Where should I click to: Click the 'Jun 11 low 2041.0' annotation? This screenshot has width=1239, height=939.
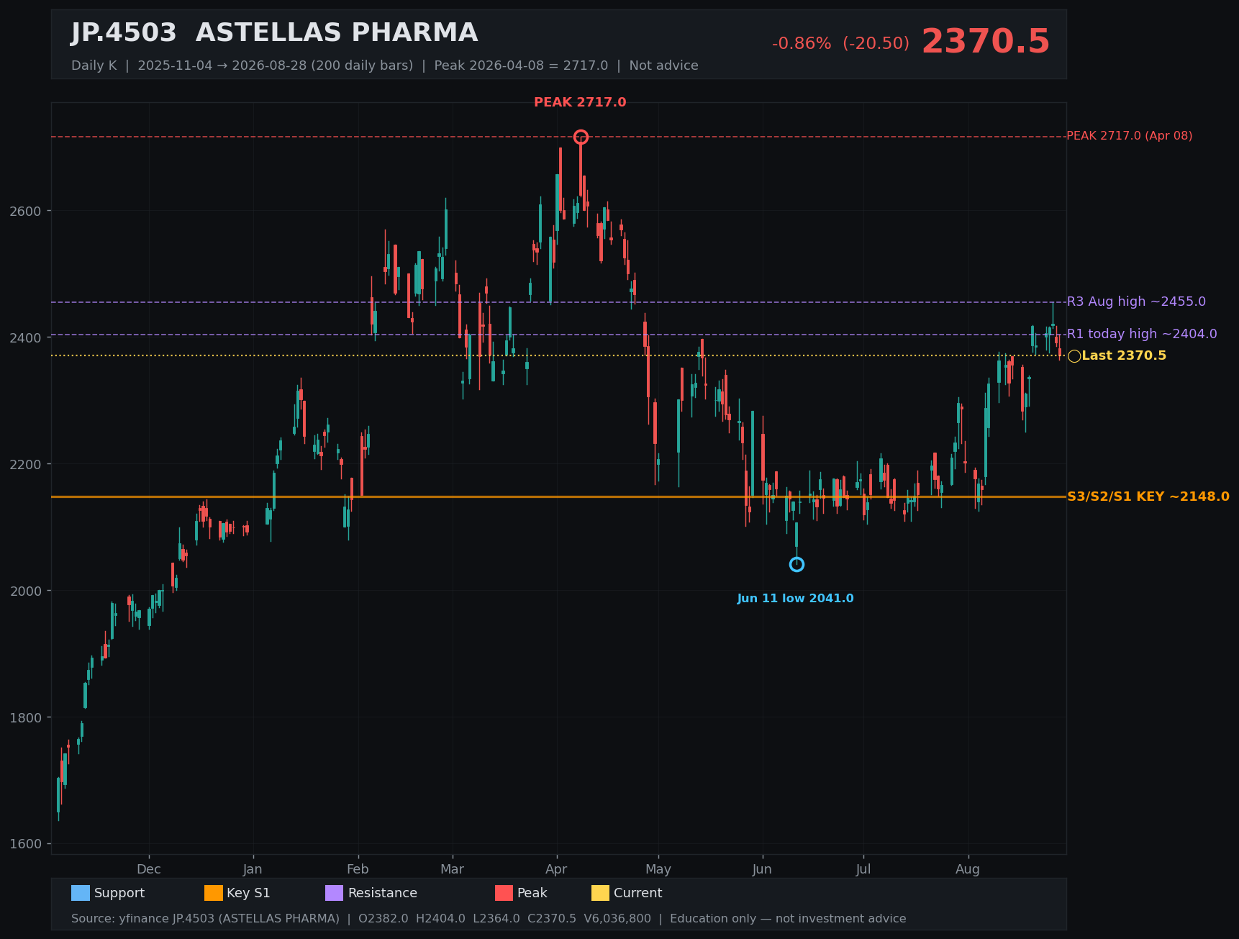pos(795,599)
